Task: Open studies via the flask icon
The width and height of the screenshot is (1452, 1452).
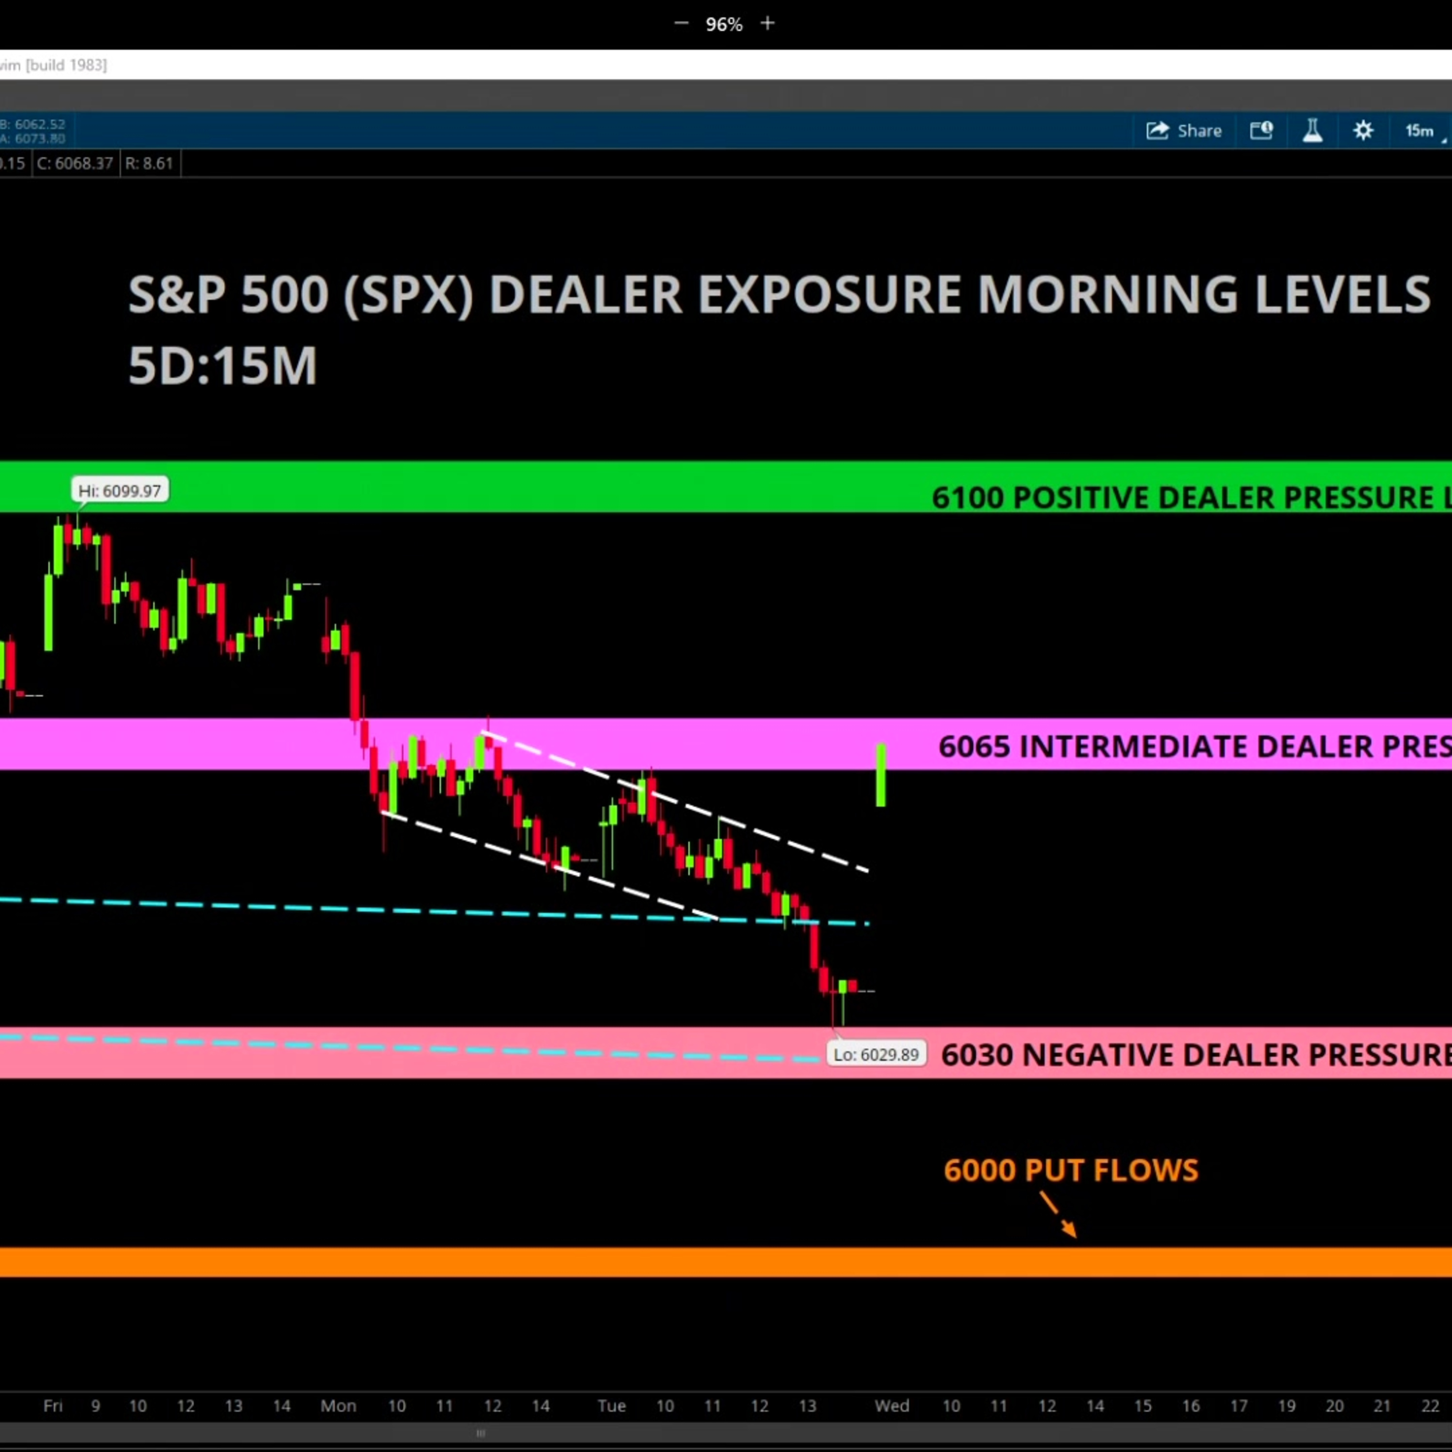Action: [1312, 131]
